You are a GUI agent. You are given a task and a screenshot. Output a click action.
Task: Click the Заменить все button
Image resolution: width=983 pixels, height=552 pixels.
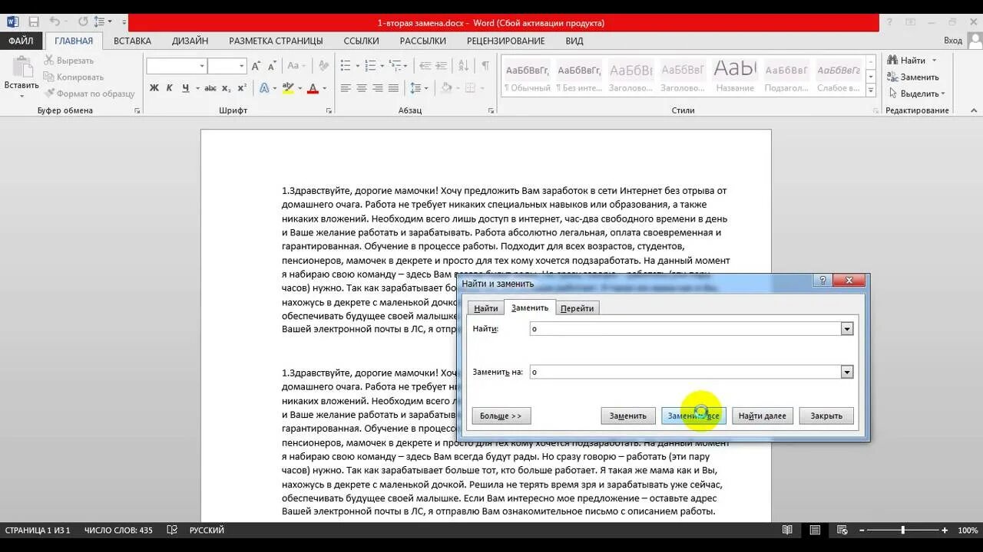click(693, 416)
